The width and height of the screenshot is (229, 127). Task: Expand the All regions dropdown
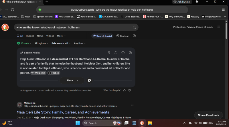pos(42,43)
